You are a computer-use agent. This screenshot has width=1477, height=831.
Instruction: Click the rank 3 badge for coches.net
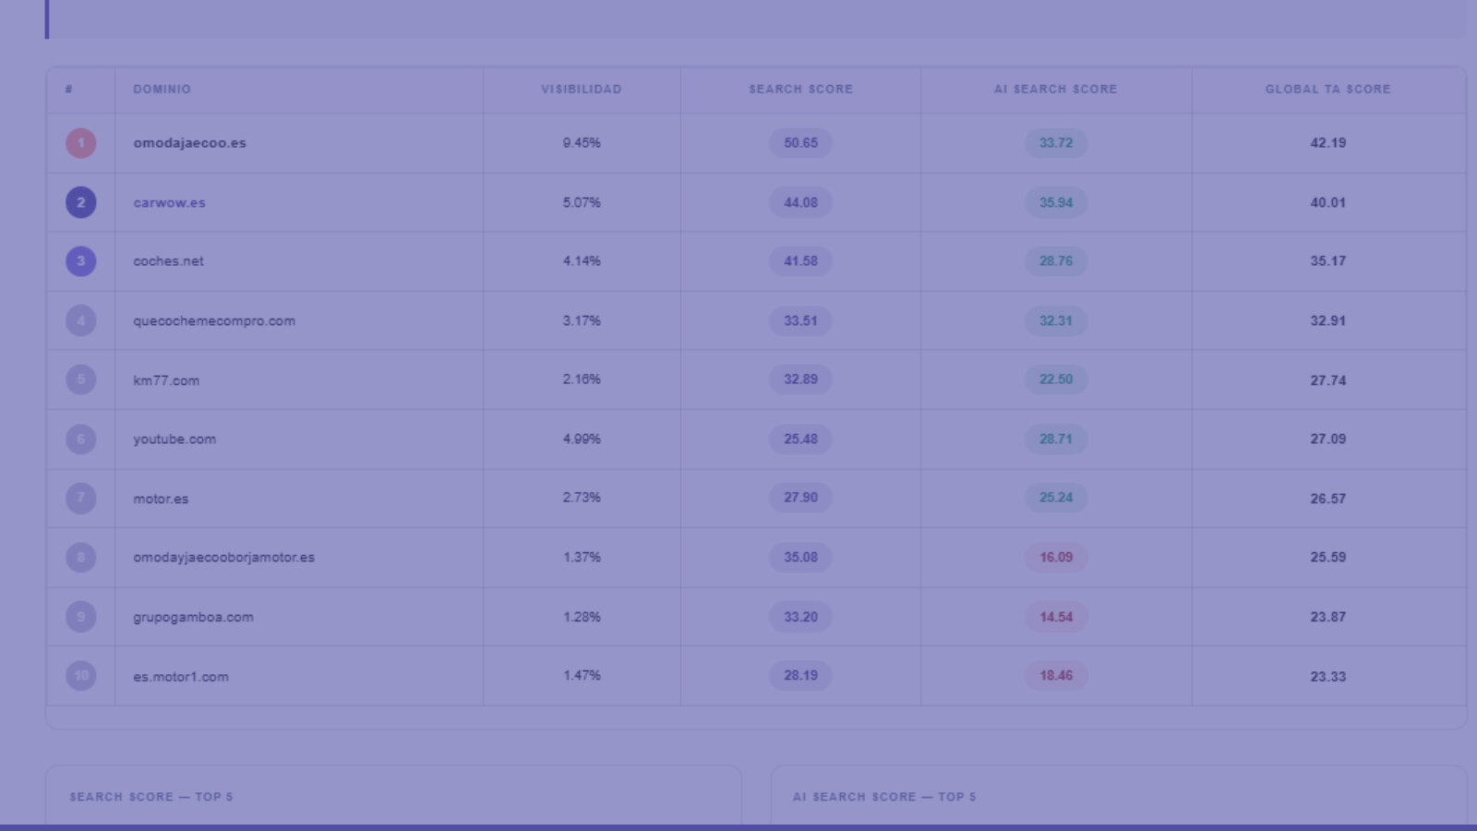click(80, 261)
